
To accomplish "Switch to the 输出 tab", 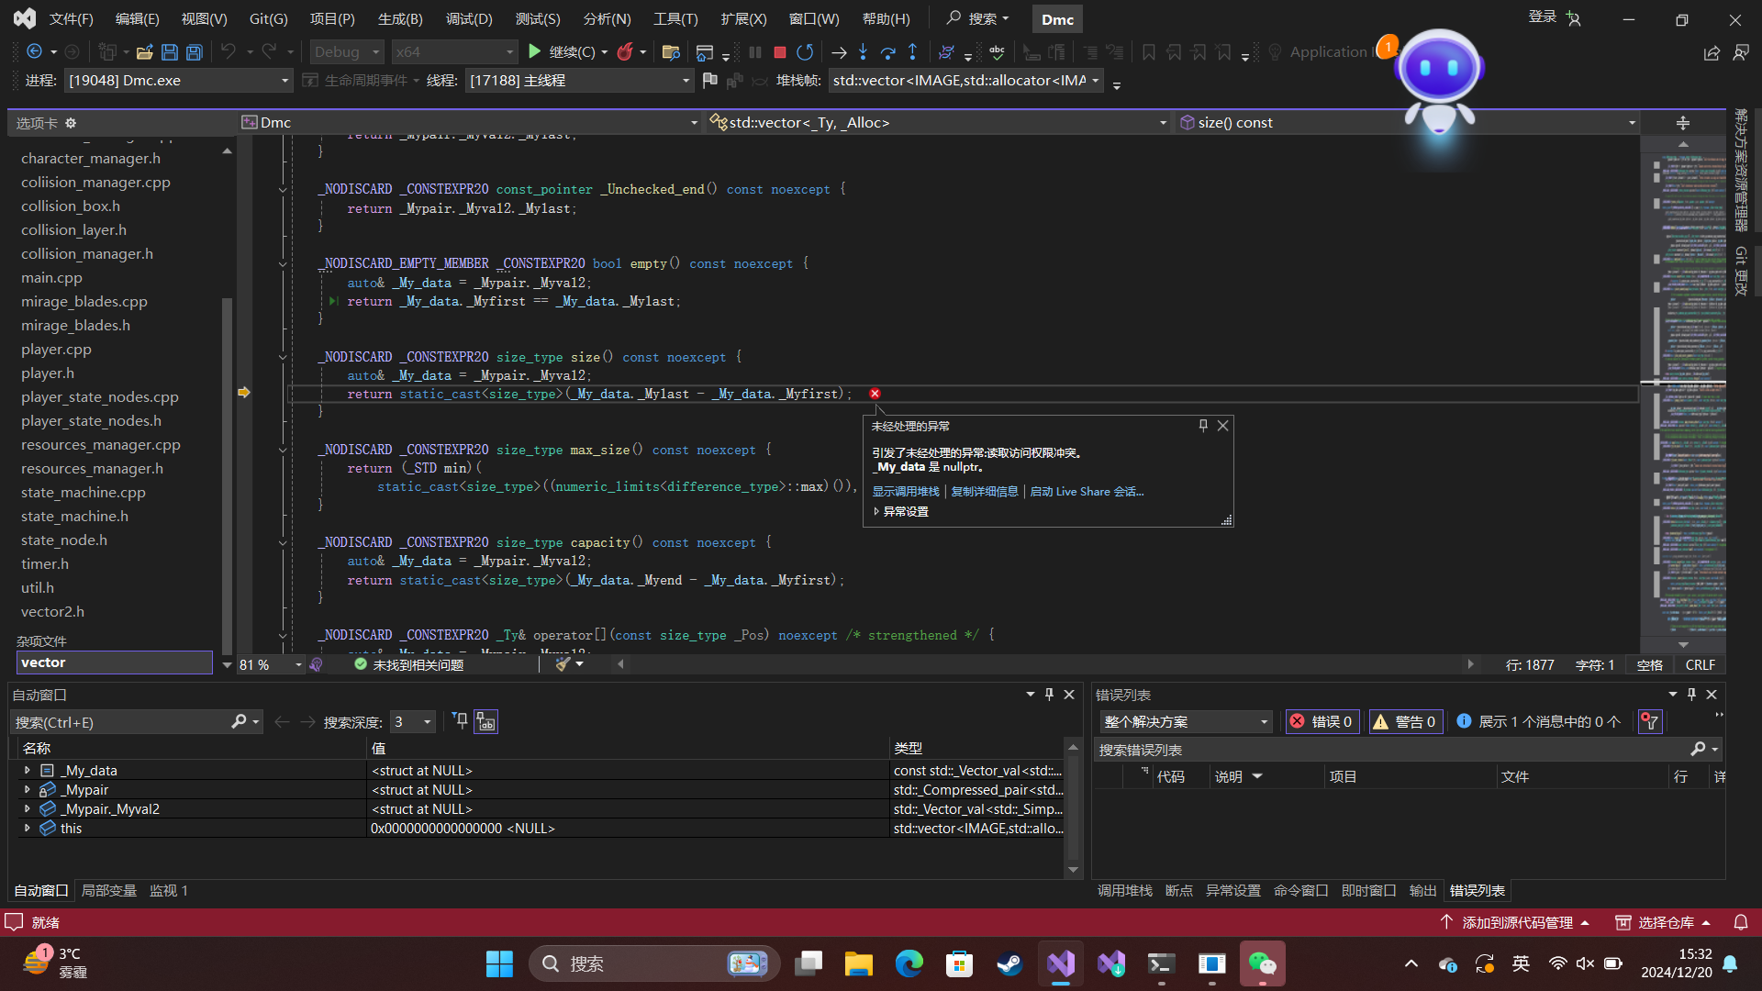I will (1422, 891).
